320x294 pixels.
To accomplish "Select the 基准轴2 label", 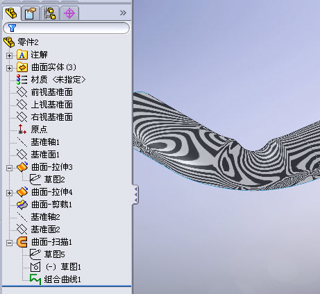I will pos(45,217).
